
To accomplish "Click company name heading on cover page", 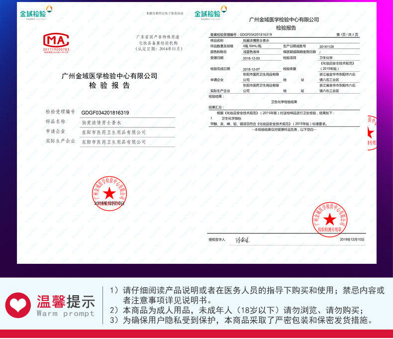I will [109, 76].
